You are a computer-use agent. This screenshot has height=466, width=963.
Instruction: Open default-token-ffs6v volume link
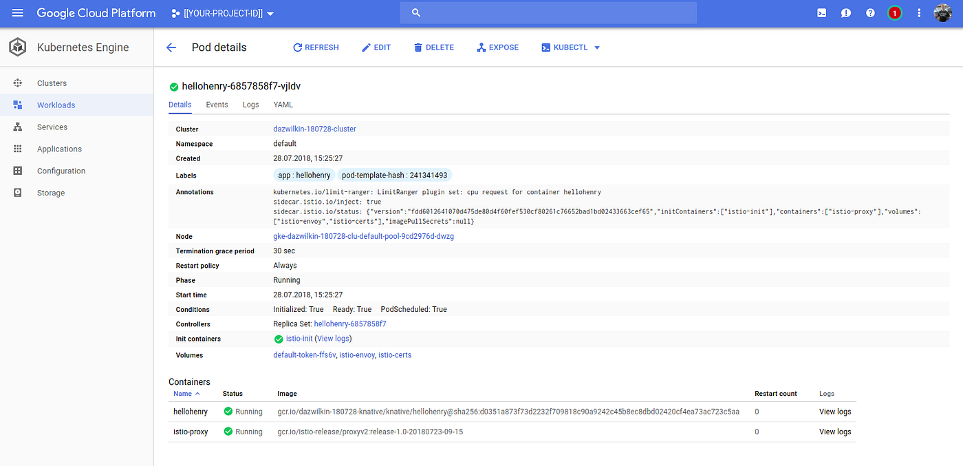click(x=304, y=355)
